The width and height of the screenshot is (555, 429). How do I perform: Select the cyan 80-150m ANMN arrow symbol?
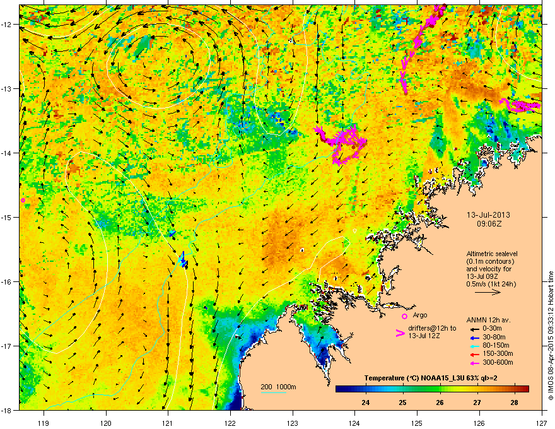coord(474,346)
